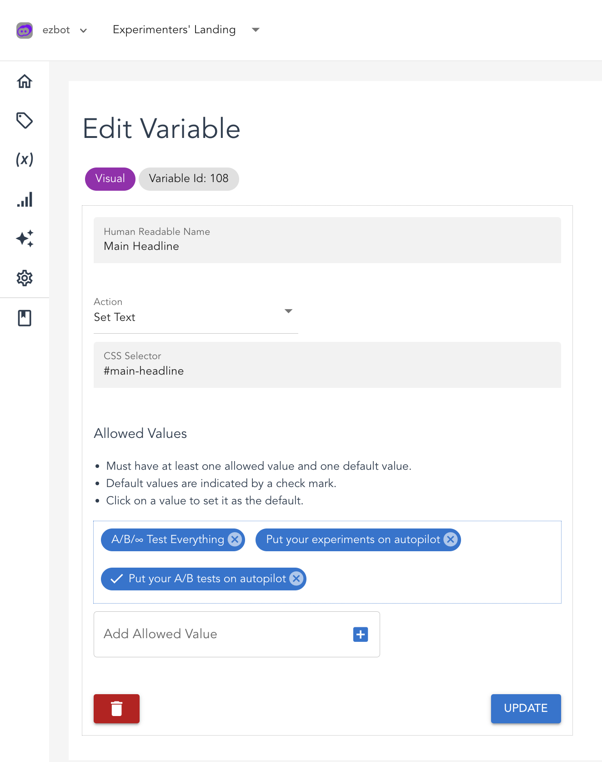Screen dimensions: 602x762
Task: Remove the 'A/B/∞ Test Everything' value
Action: (x=235, y=540)
